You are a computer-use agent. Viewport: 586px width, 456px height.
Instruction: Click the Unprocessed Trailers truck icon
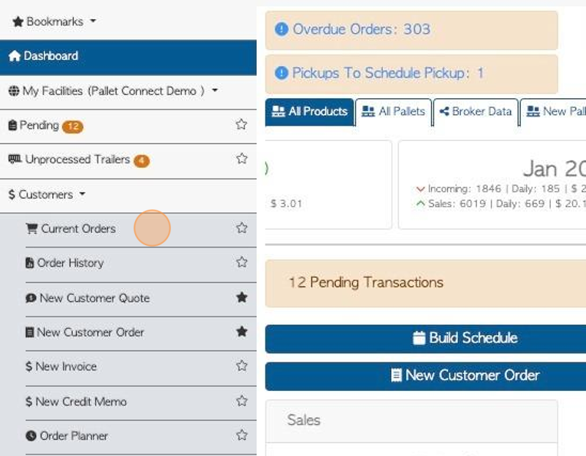[15, 159]
